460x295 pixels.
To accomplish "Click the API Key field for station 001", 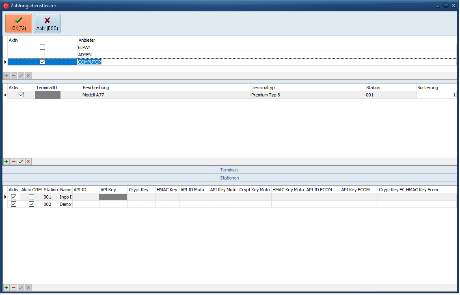I will tap(113, 197).
